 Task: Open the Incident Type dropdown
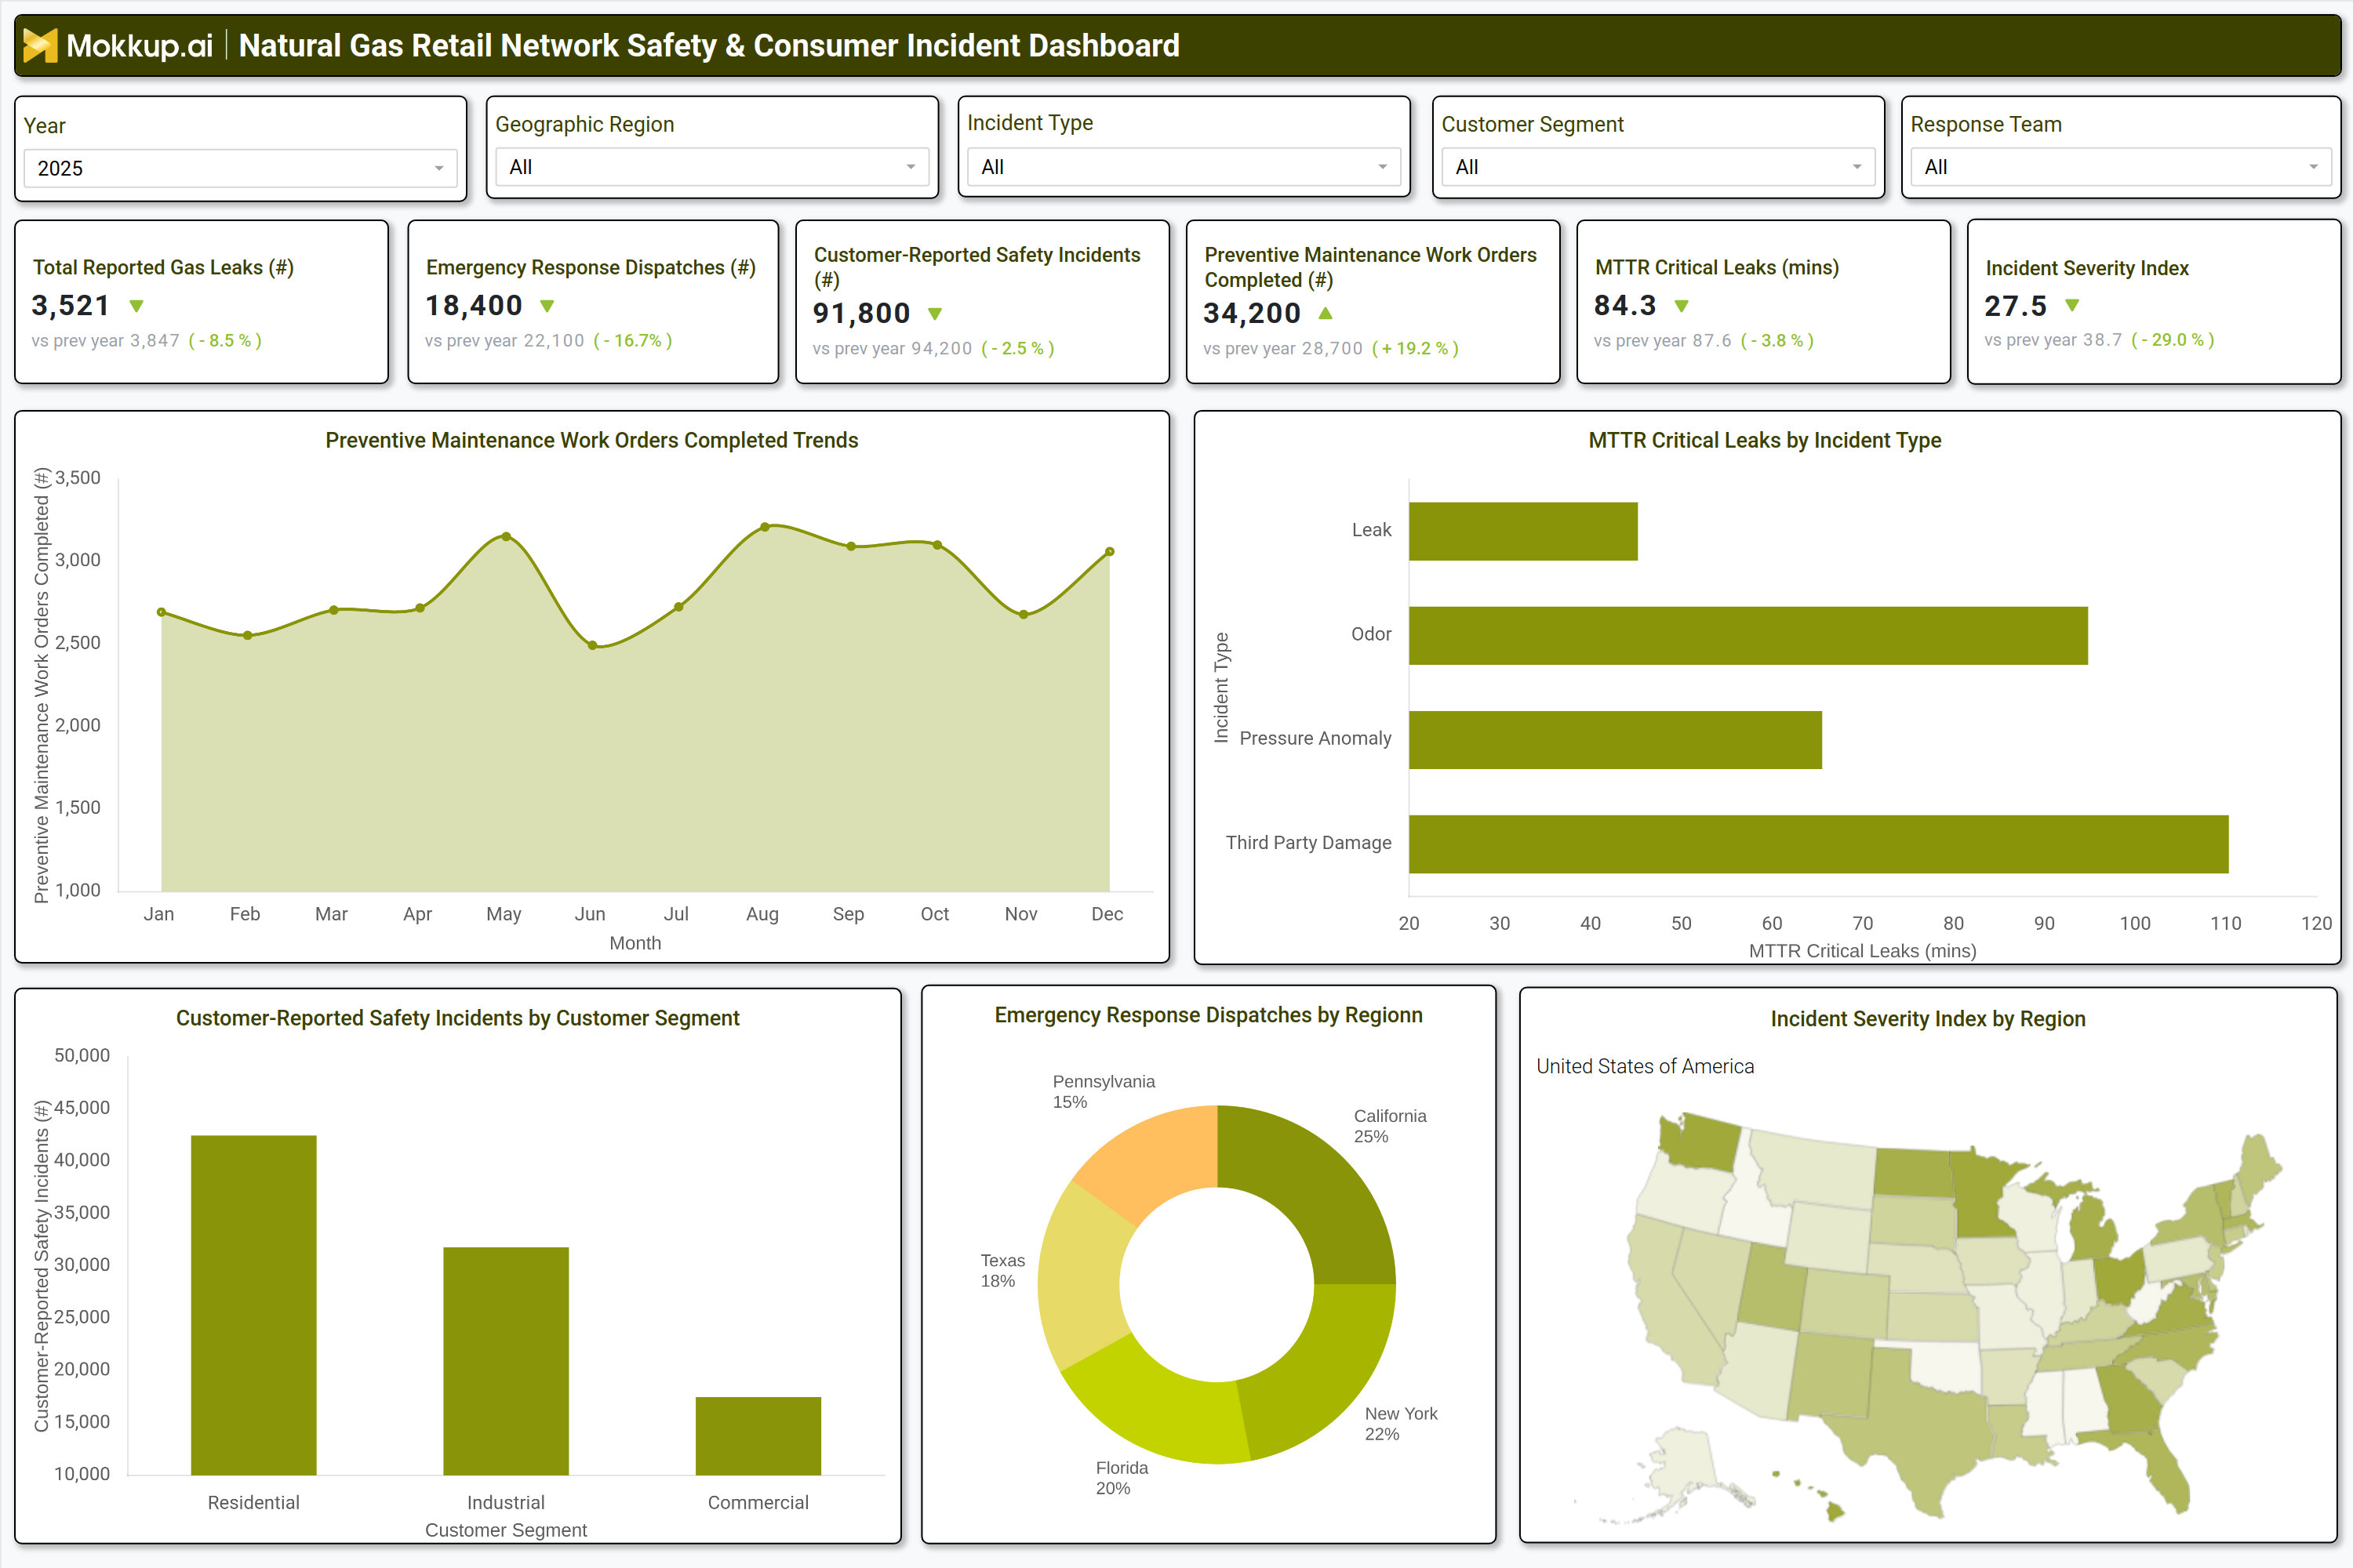(1184, 167)
